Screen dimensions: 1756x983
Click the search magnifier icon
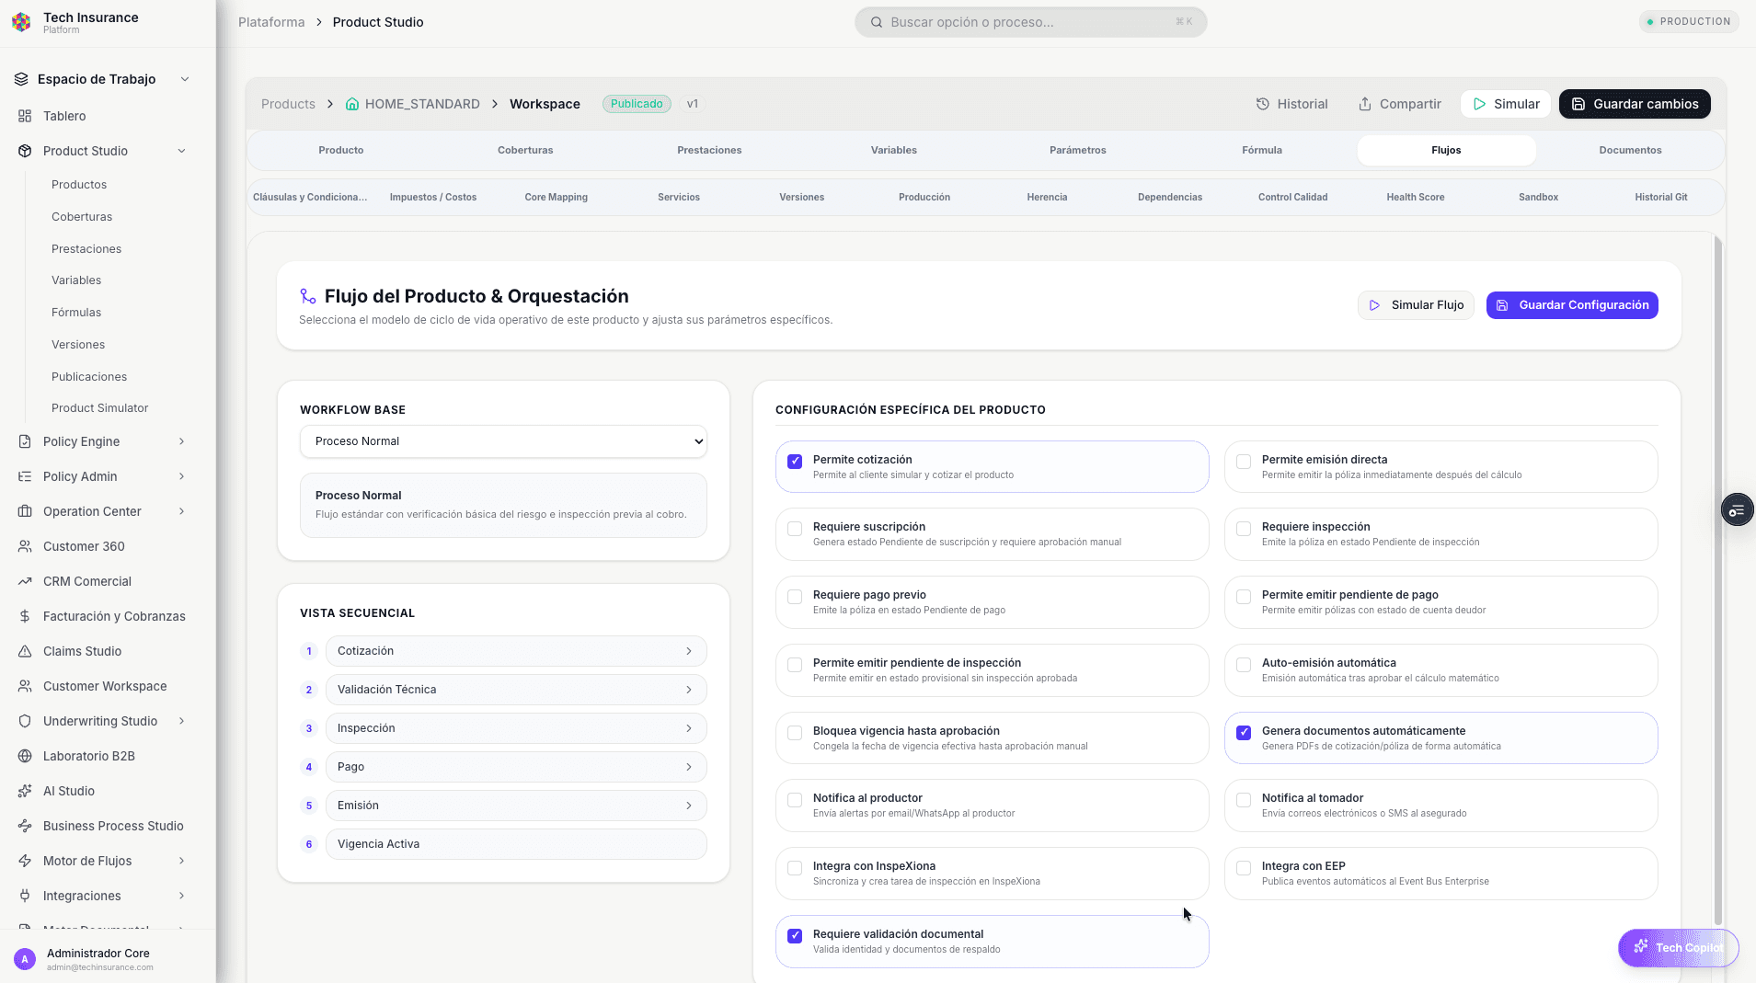(x=877, y=22)
